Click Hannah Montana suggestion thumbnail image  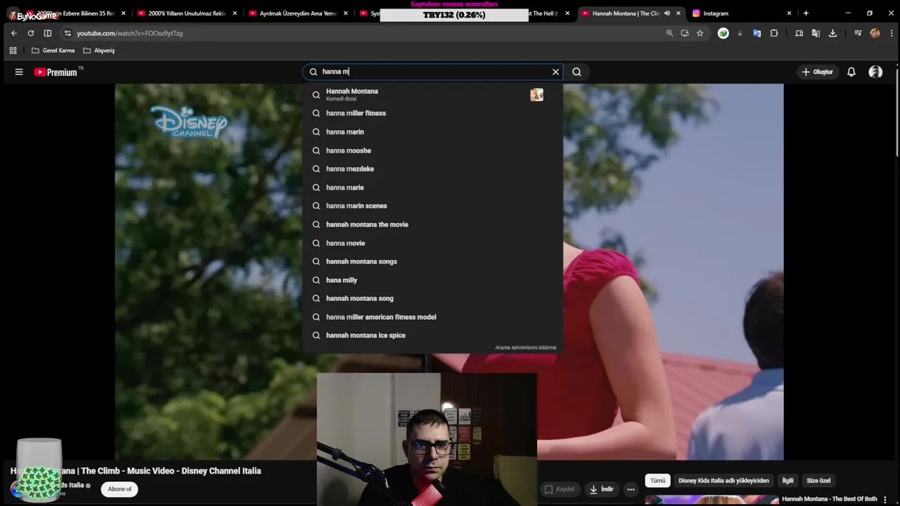[536, 95]
